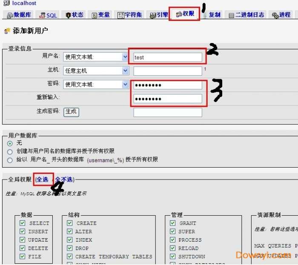The image size is (298, 265).
Task: Focus the generated password field
Action: coord(168,112)
